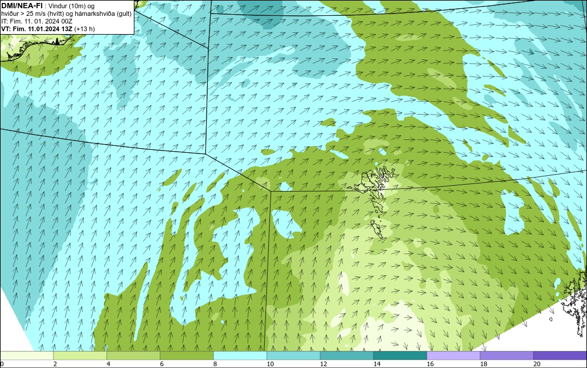The image size is (587, 368).
Task: Click the pale cyan 8–10 m/s legend swatch
Action: (240, 355)
